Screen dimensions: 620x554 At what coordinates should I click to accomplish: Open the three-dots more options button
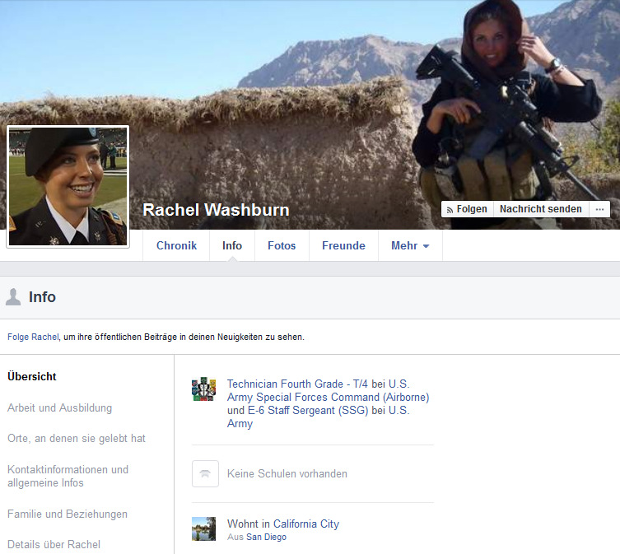[x=599, y=209]
